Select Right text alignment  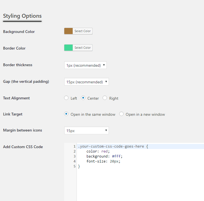tap(105, 98)
